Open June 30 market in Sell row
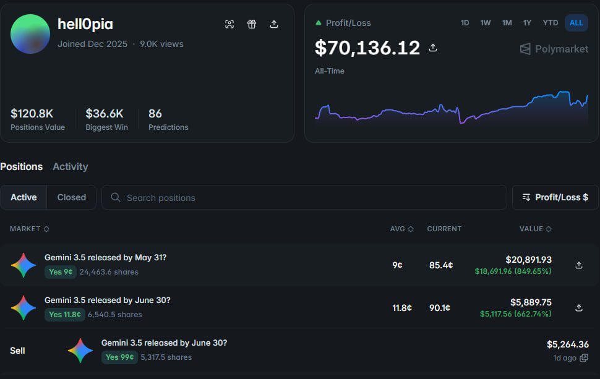This screenshot has width=600, height=379. pyautogui.click(x=164, y=343)
